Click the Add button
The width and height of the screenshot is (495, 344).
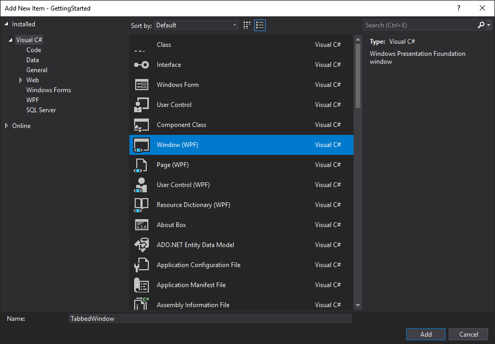coord(426,335)
